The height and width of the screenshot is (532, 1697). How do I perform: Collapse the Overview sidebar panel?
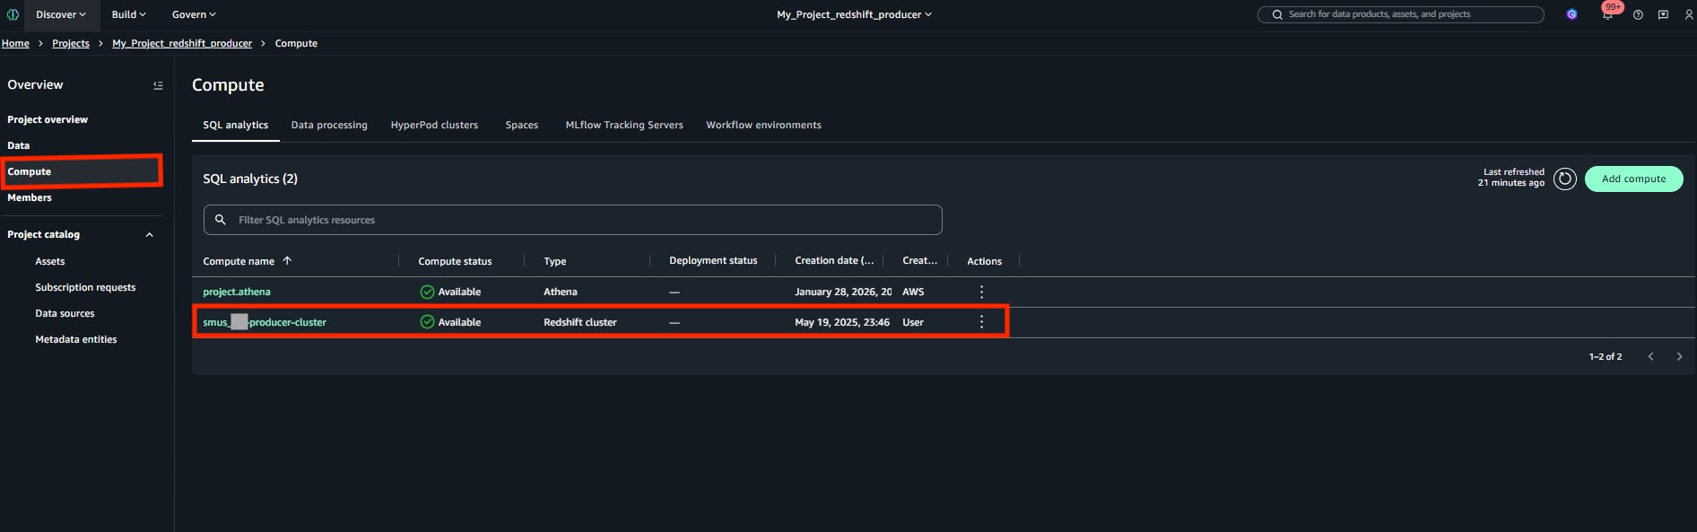(x=158, y=85)
